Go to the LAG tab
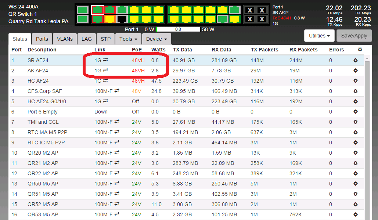 87,39
